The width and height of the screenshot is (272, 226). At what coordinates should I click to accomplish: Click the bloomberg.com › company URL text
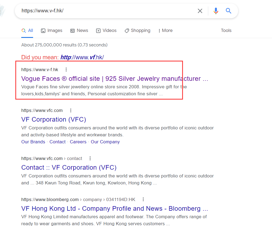pyautogui.click(x=78, y=199)
